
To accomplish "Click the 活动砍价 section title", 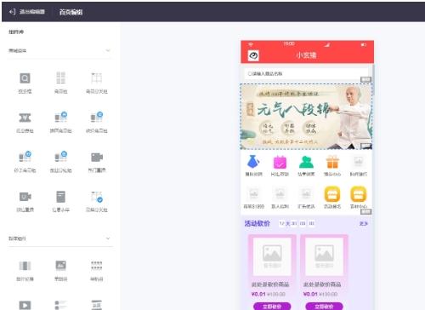I will 257,224.
